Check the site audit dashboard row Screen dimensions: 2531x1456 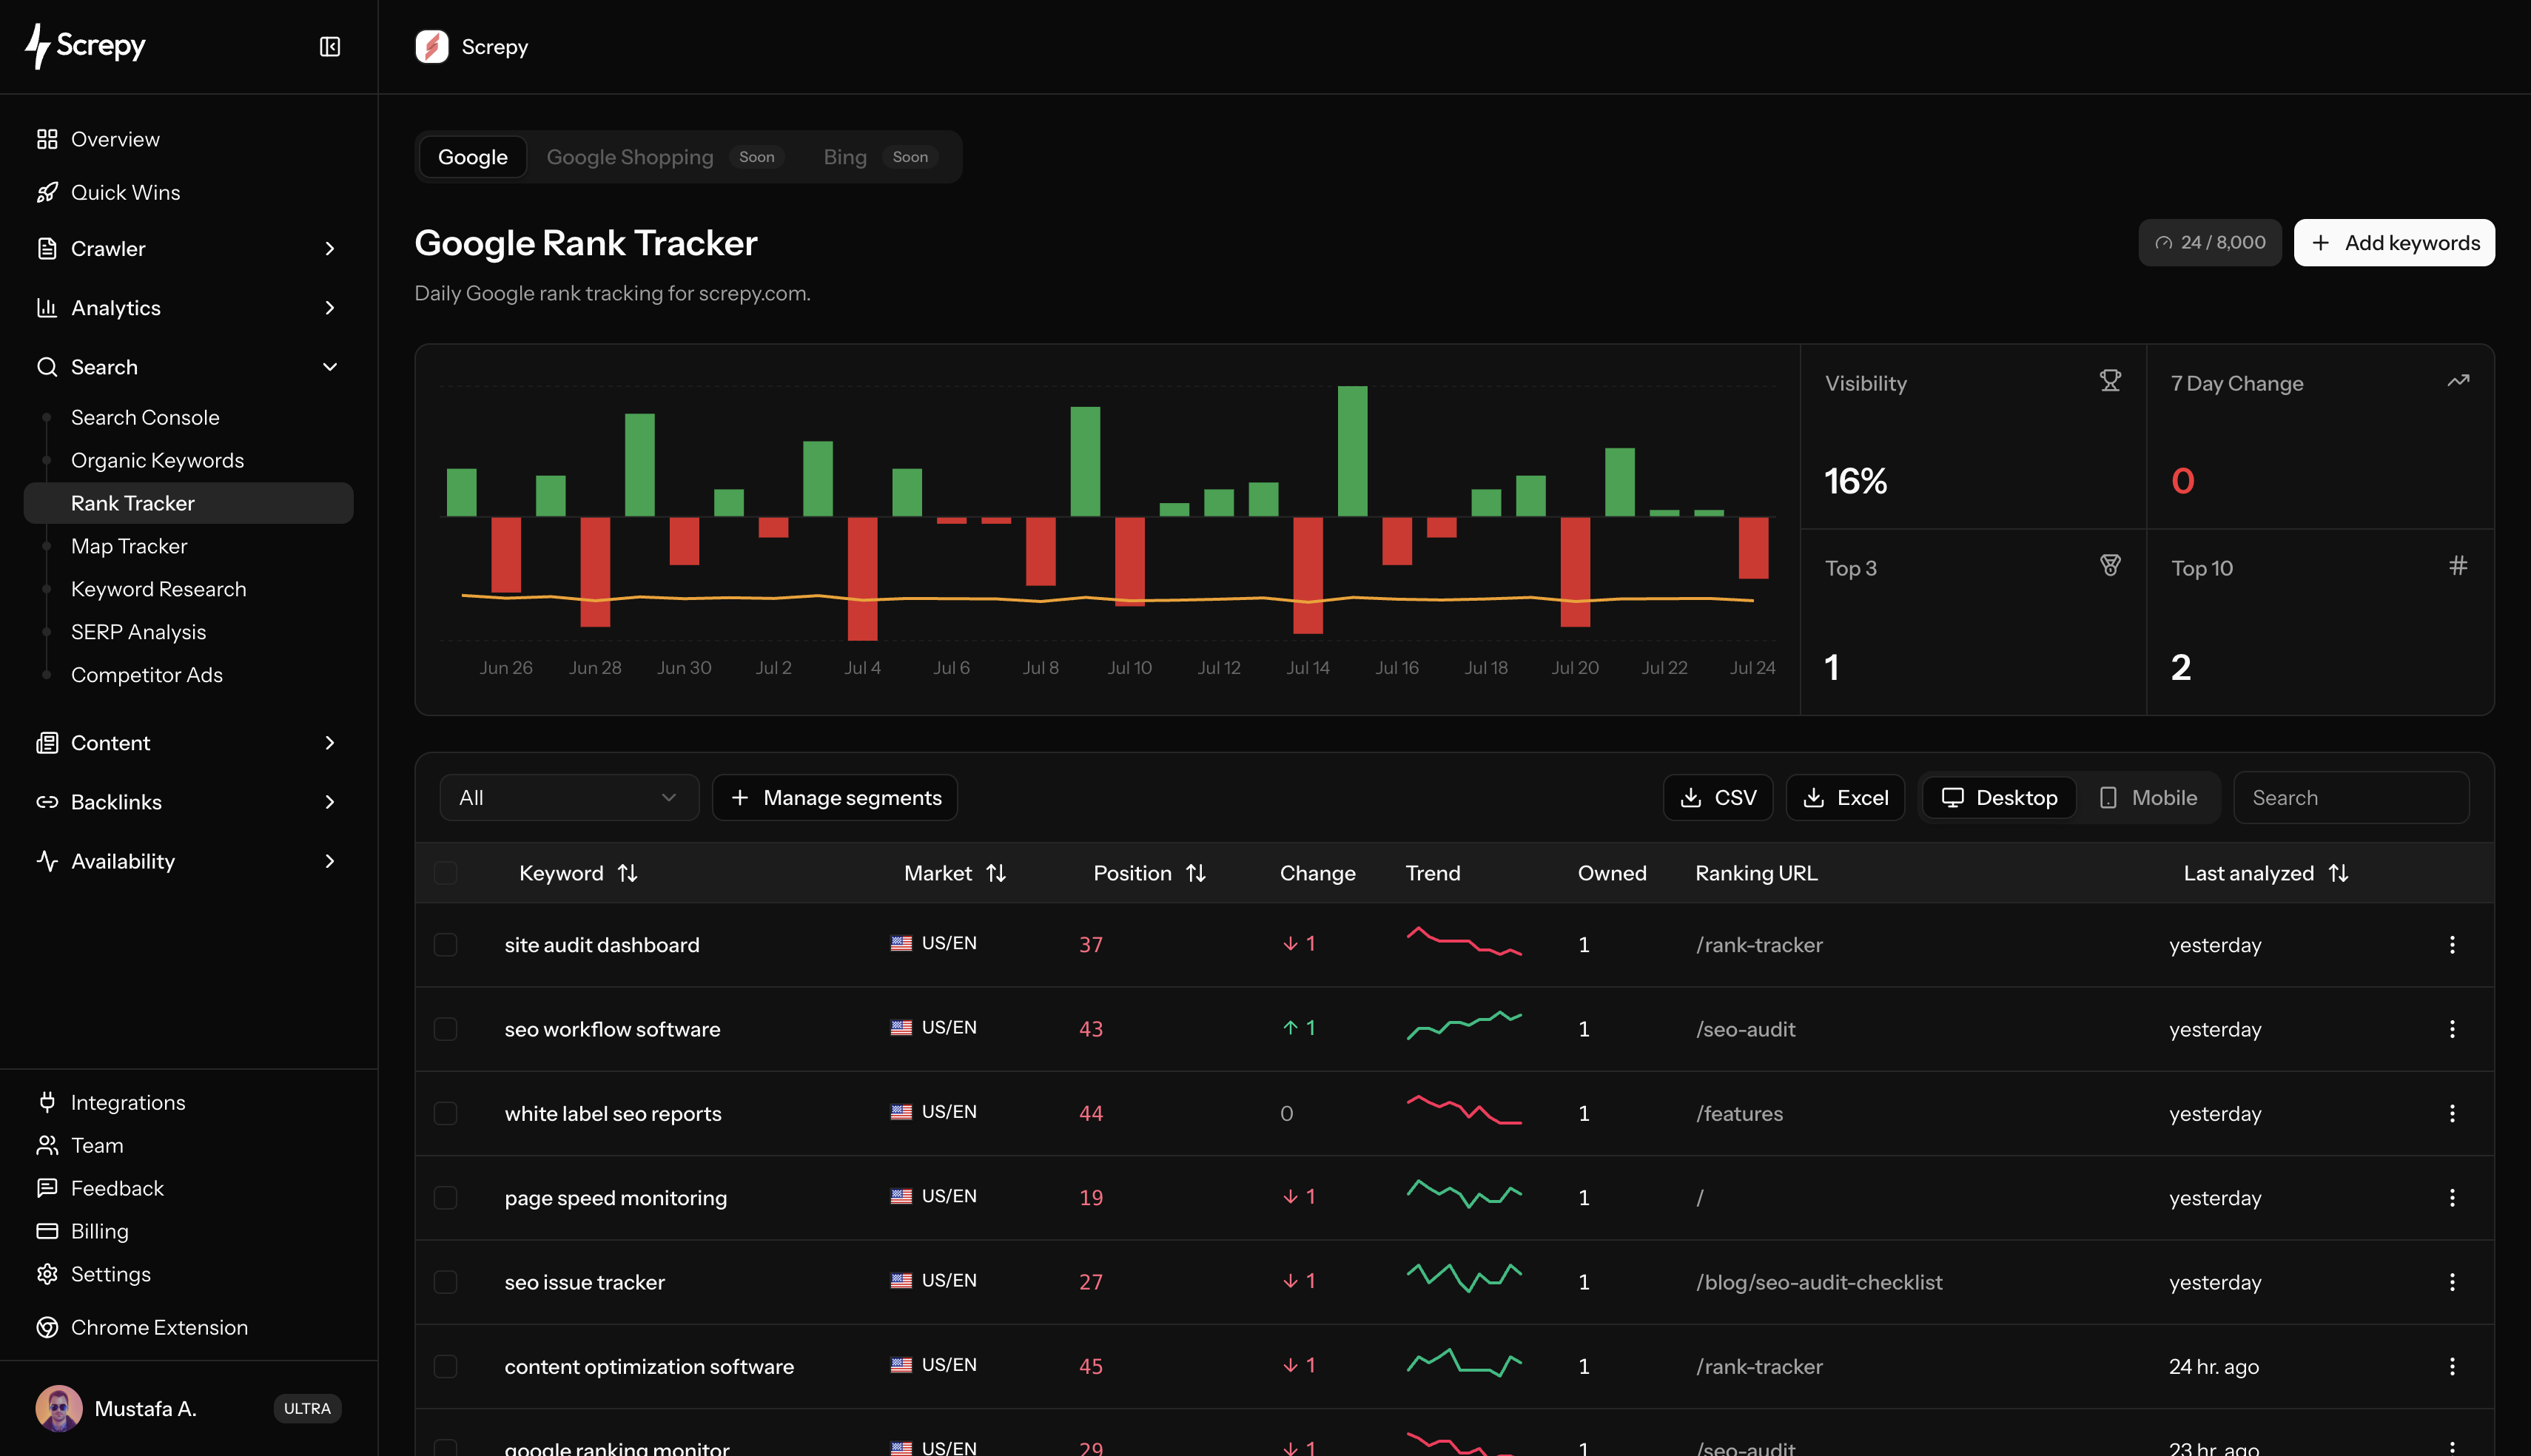[446, 945]
